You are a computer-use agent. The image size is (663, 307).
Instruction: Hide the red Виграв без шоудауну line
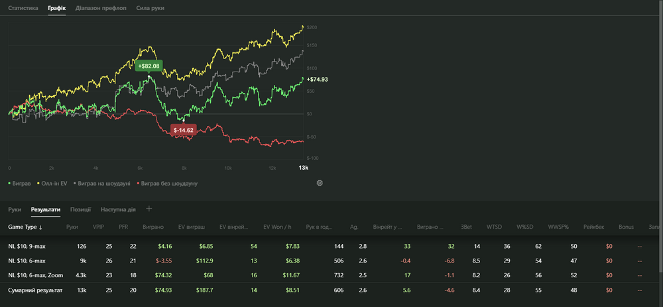click(166, 183)
